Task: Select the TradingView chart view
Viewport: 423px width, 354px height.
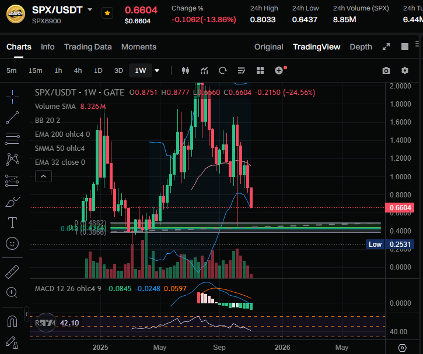Action: (x=316, y=47)
